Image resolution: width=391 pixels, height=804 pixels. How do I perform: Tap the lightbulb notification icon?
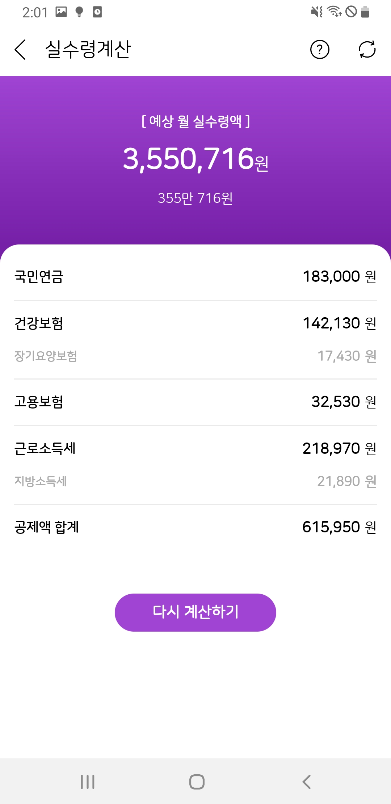click(x=79, y=12)
